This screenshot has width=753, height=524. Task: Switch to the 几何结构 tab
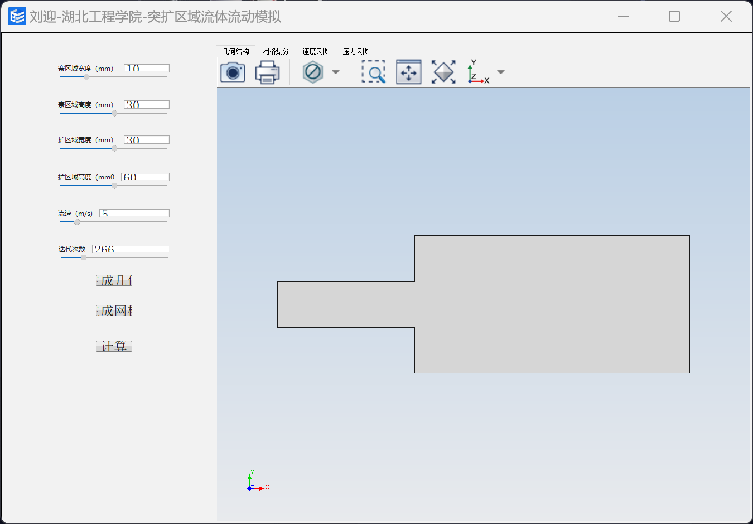coord(235,51)
